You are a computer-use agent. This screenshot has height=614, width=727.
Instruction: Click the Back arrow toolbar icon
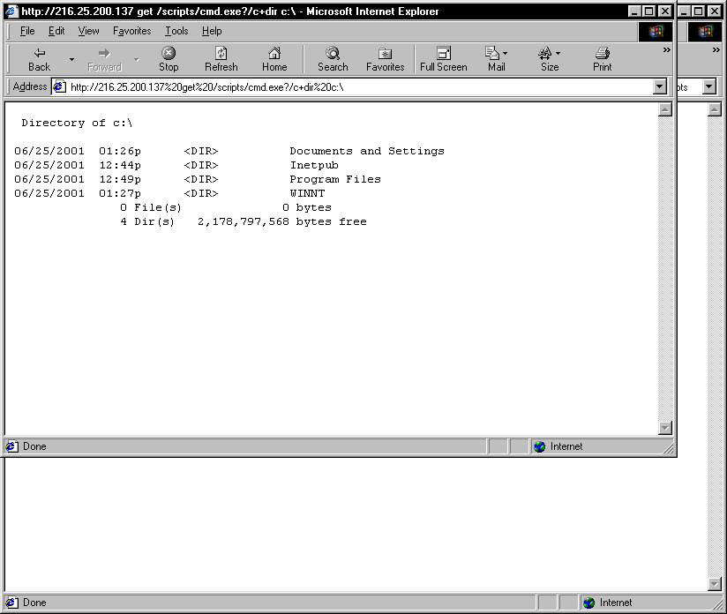pyautogui.click(x=39, y=54)
